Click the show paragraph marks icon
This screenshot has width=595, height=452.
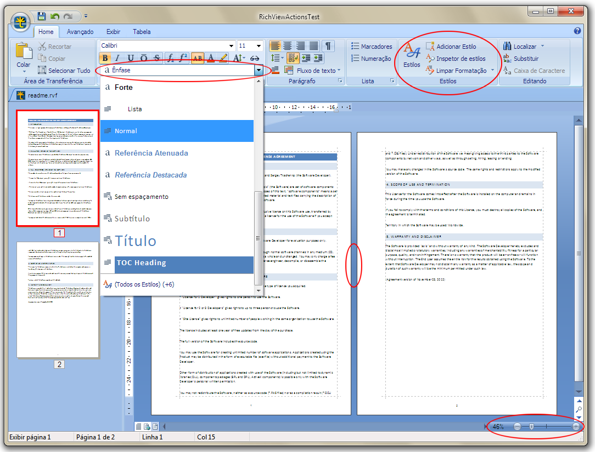tap(327, 46)
